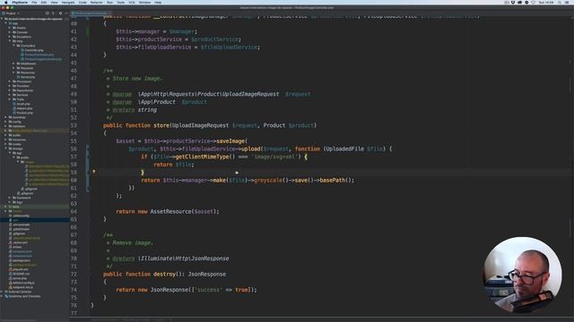This screenshot has width=574, height=322.
Task: Expand the Middleware folder arrow
Action: 14,64
